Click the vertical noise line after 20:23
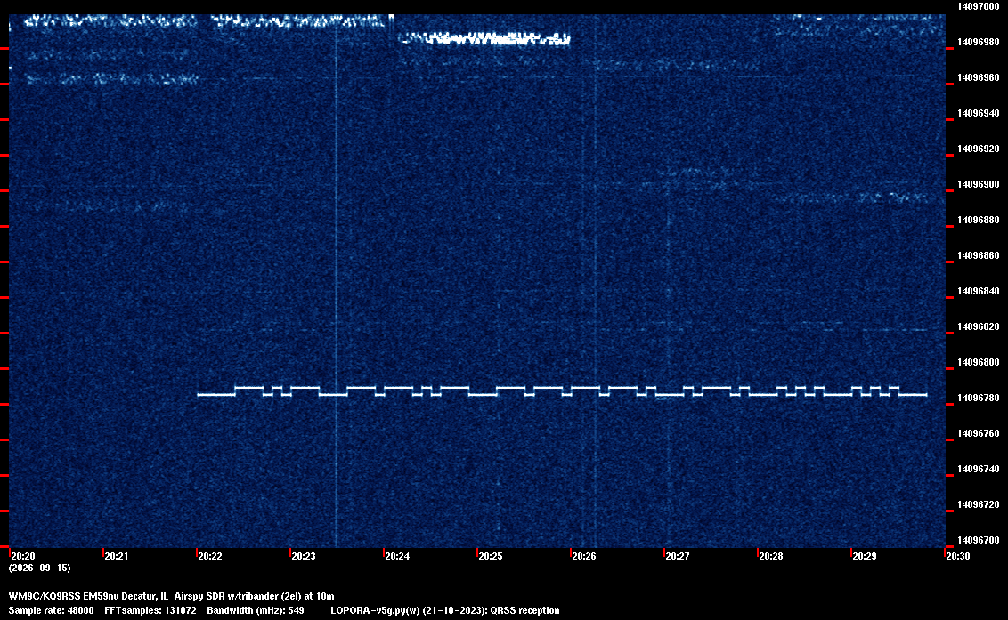This screenshot has width=1008, height=620. pos(337,283)
